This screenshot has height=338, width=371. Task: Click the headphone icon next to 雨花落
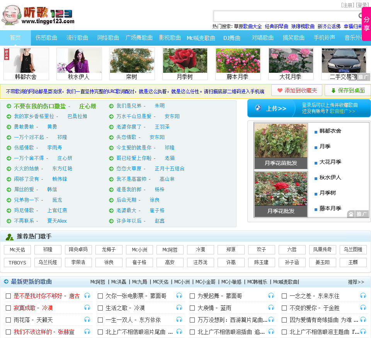tap(87, 320)
